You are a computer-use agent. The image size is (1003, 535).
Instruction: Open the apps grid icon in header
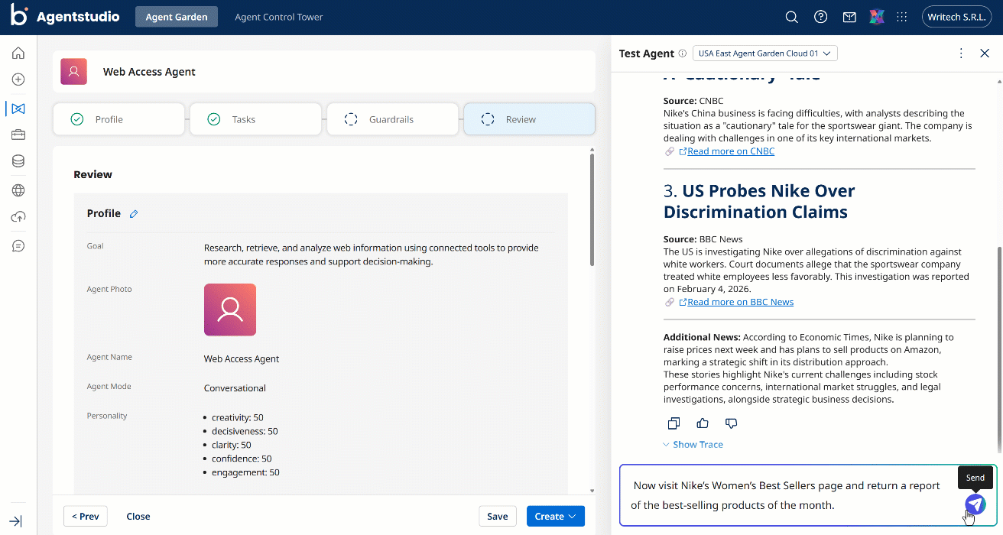click(x=901, y=17)
